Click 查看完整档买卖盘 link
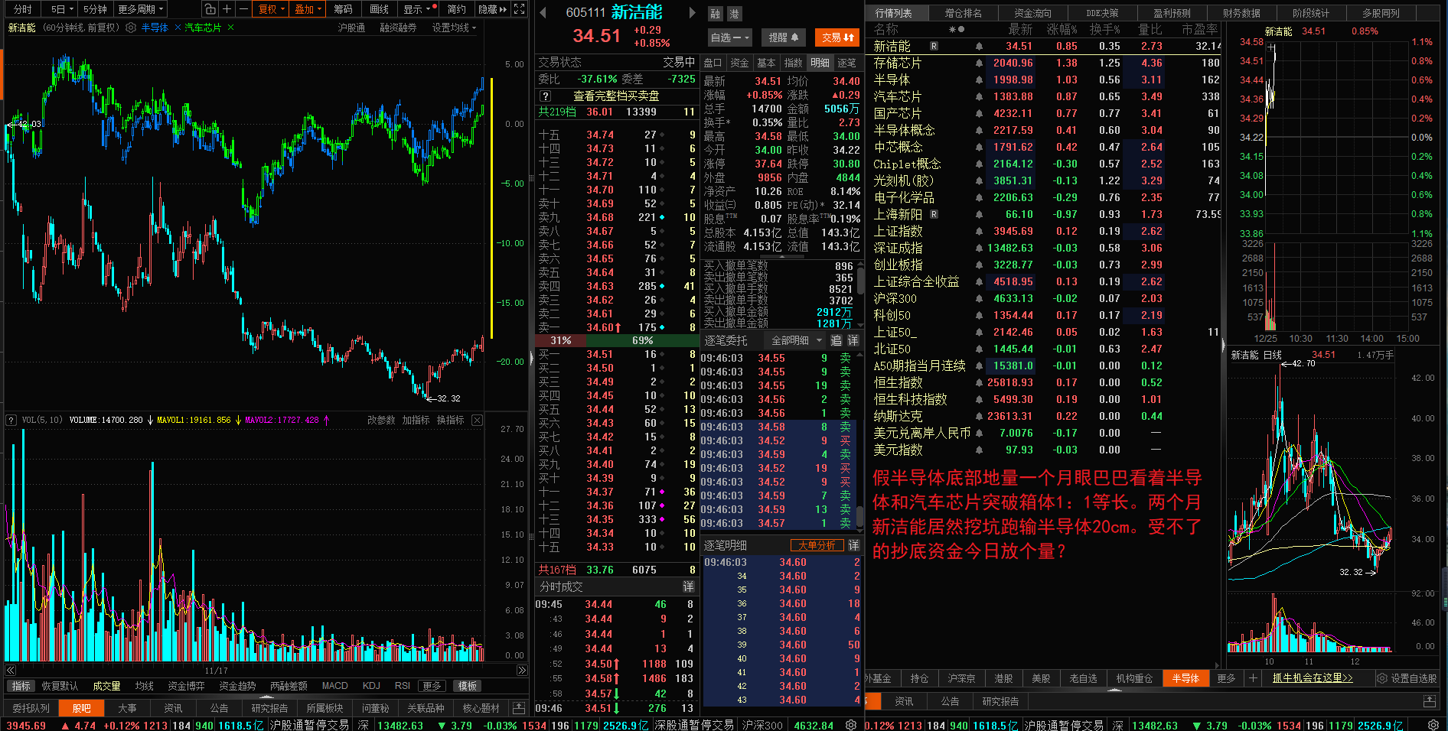The height and width of the screenshot is (731, 1448). (x=616, y=96)
